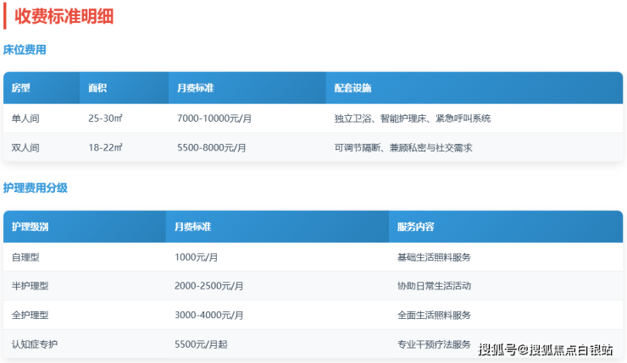This screenshot has width=627, height=363.
Task: Click the 房型 column header
Action: [21, 88]
